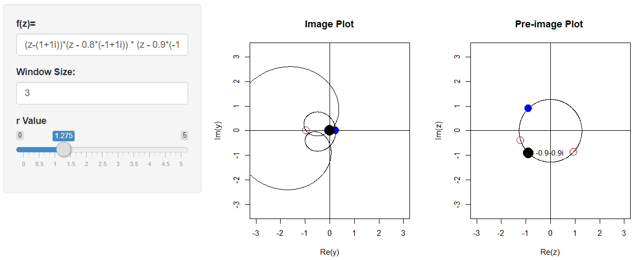Click the Im(y) axis label
The width and height of the screenshot is (637, 260).
(x=218, y=130)
